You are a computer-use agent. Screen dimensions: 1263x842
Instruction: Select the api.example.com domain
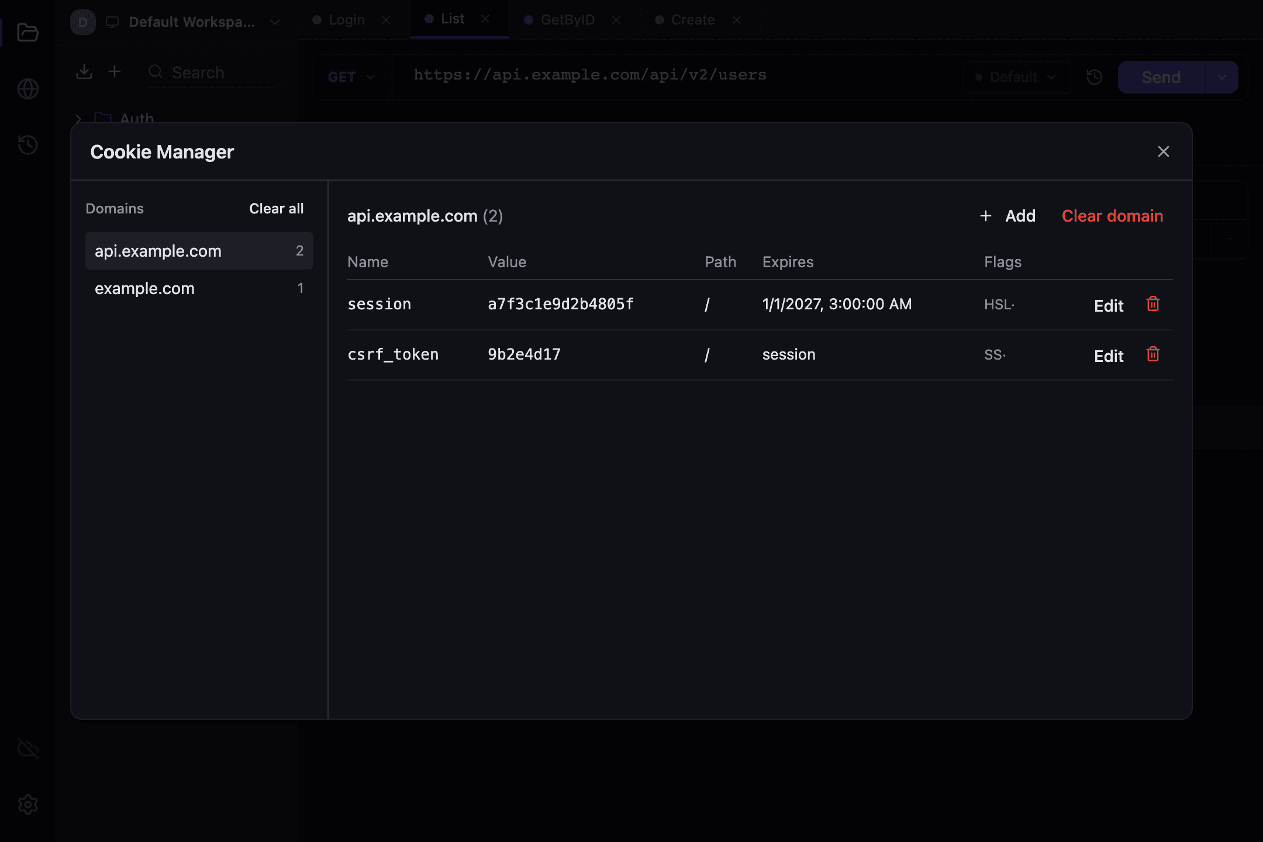199,251
